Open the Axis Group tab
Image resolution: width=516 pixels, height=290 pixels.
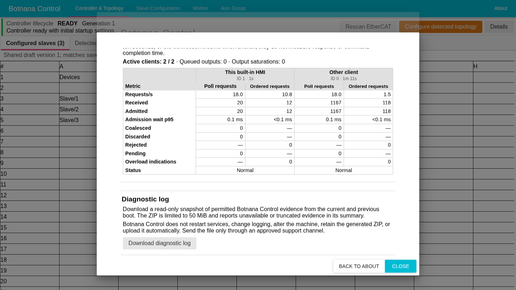pyautogui.click(x=233, y=8)
